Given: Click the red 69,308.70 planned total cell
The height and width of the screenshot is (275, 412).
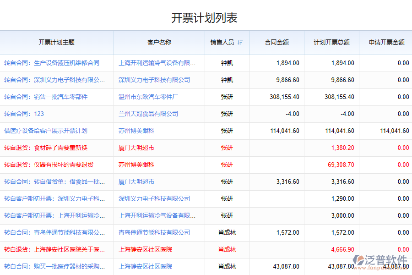Looking at the screenshot, I should click(x=341, y=165).
